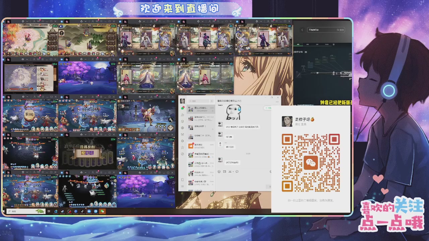
Task: Select the muzzle attachment slot at barrel tip
Action: pos(298,75)
